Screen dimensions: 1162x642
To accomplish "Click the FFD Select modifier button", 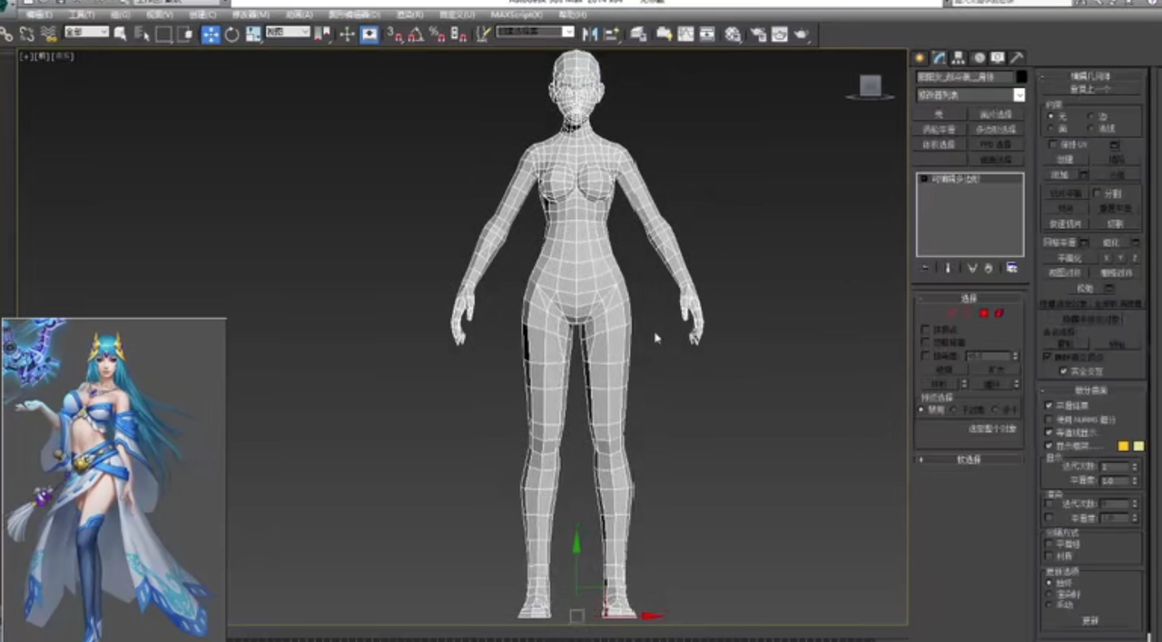I will click(x=995, y=144).
